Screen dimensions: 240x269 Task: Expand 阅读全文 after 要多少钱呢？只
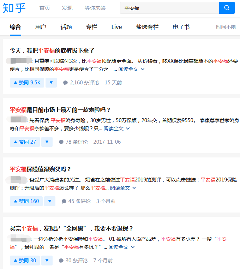point(117,128)
